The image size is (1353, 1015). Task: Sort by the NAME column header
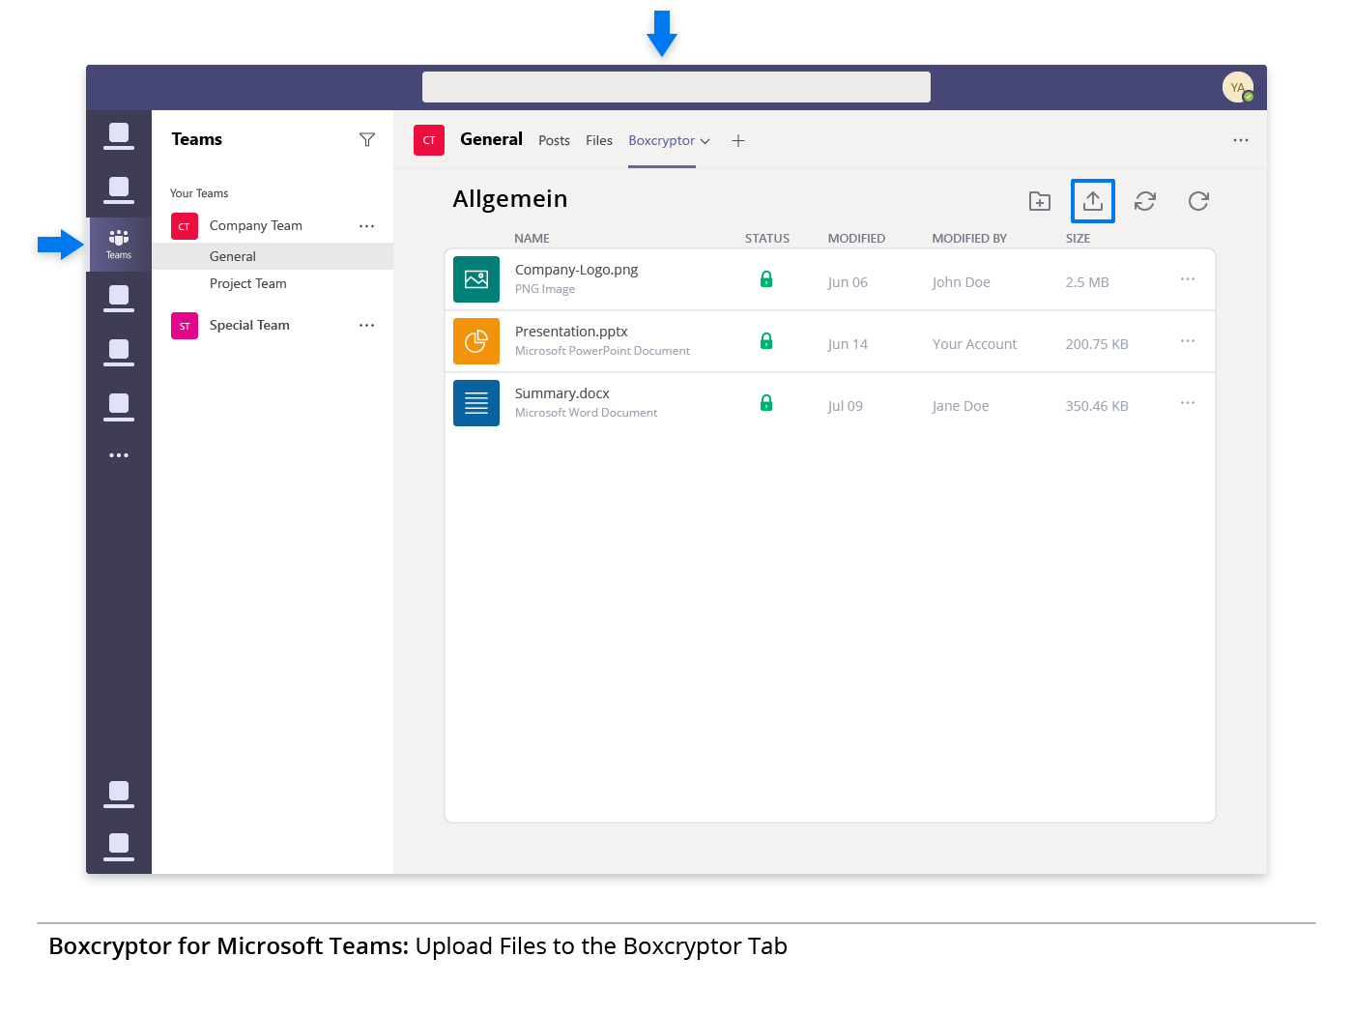(532, 239)
